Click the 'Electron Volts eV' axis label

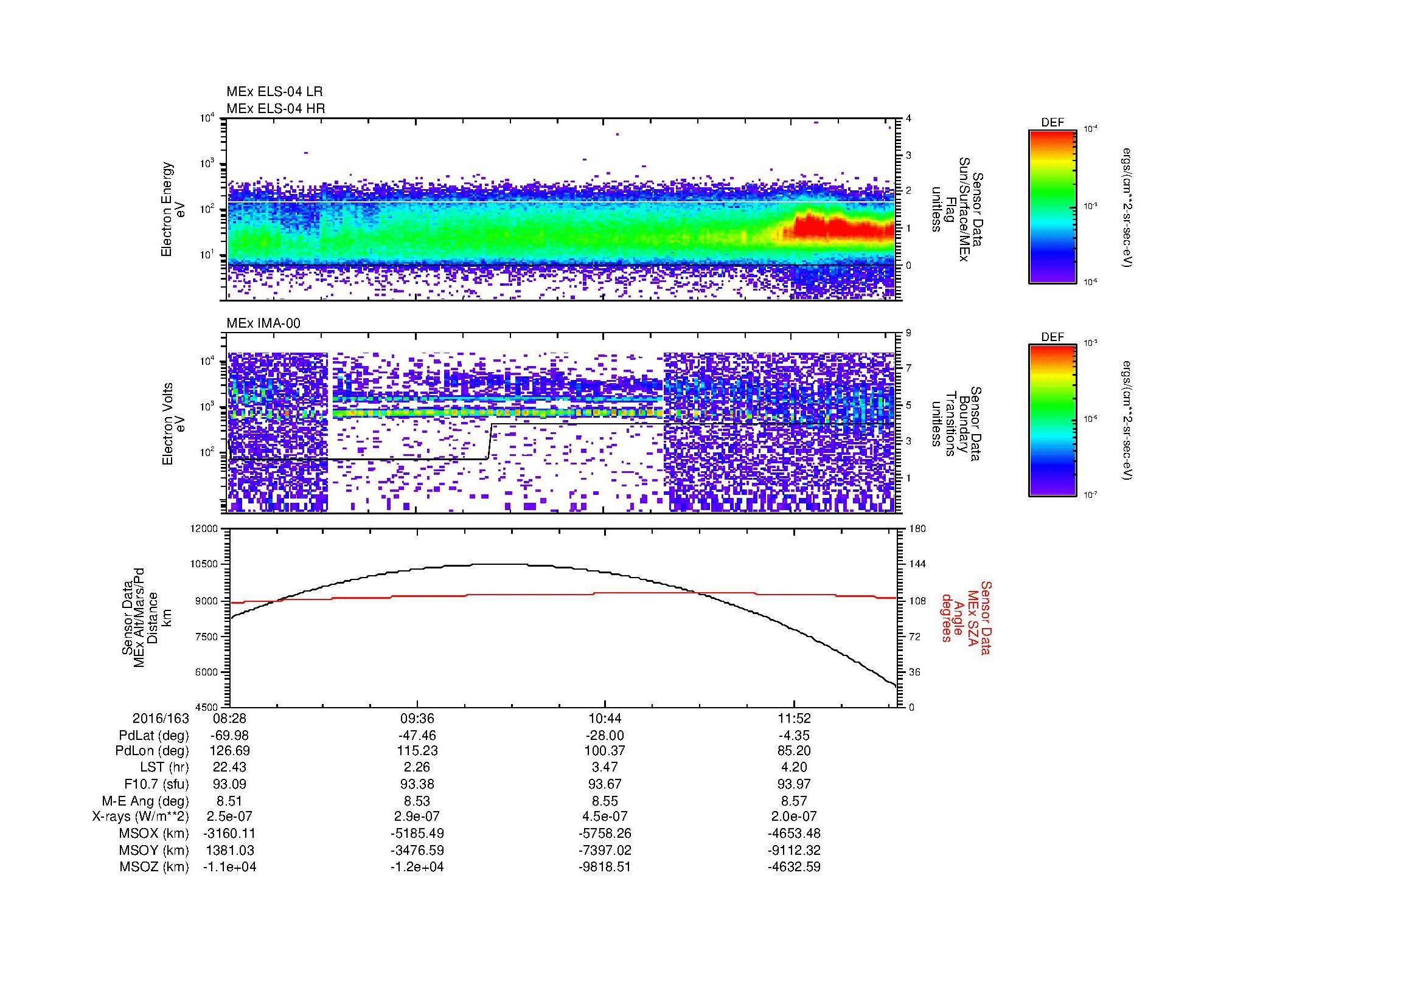tap(173, 424)
